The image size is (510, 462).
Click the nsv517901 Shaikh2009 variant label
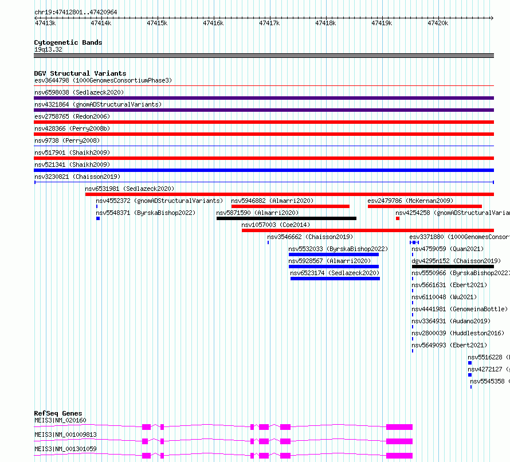[72, 152]
